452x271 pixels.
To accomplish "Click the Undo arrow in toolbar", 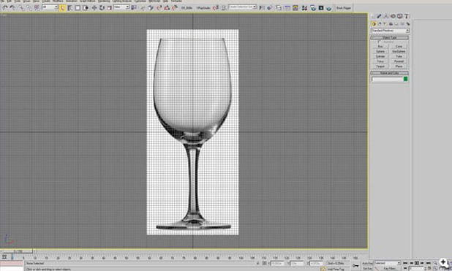I will [5, 8].
